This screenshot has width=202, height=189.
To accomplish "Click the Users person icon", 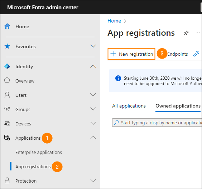I will pos(7,95).
